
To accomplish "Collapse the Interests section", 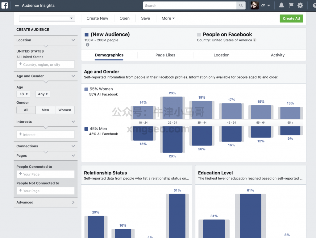I will click(x=73, y=121).
